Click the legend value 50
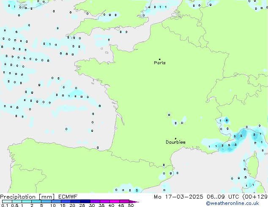This screenshot has height=207, width=268. click(131, 205)
